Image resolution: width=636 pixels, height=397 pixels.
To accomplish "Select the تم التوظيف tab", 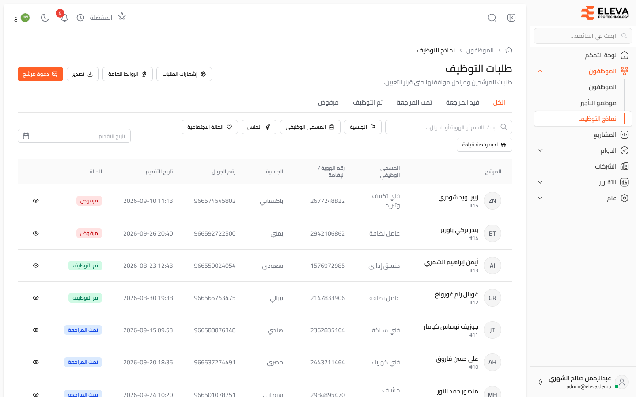I will click(368, 102).
